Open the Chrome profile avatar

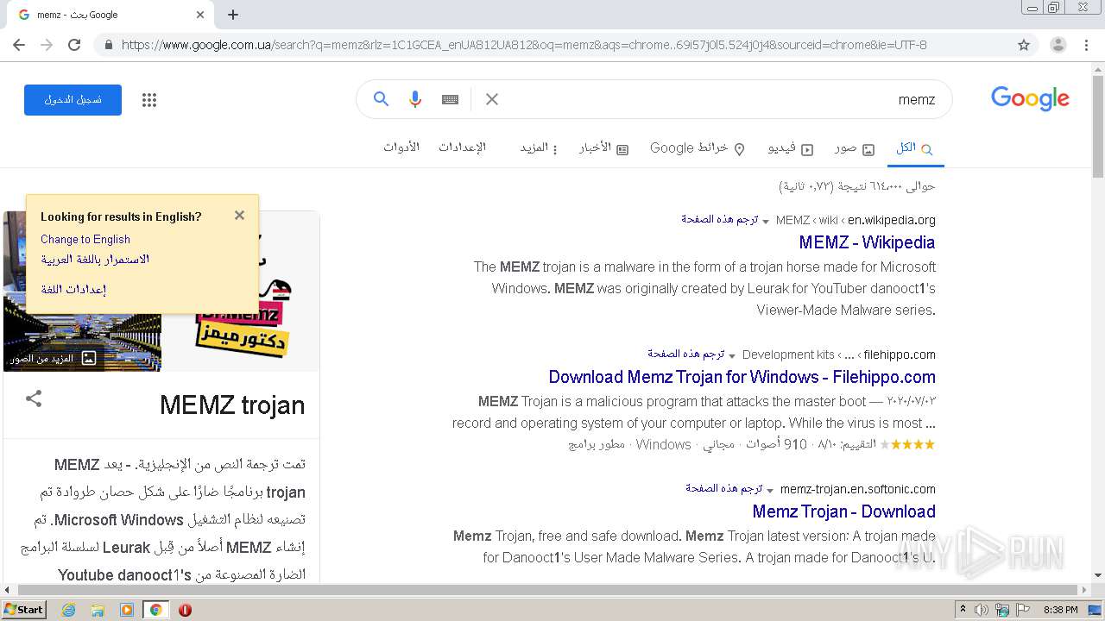[1058, 45]
